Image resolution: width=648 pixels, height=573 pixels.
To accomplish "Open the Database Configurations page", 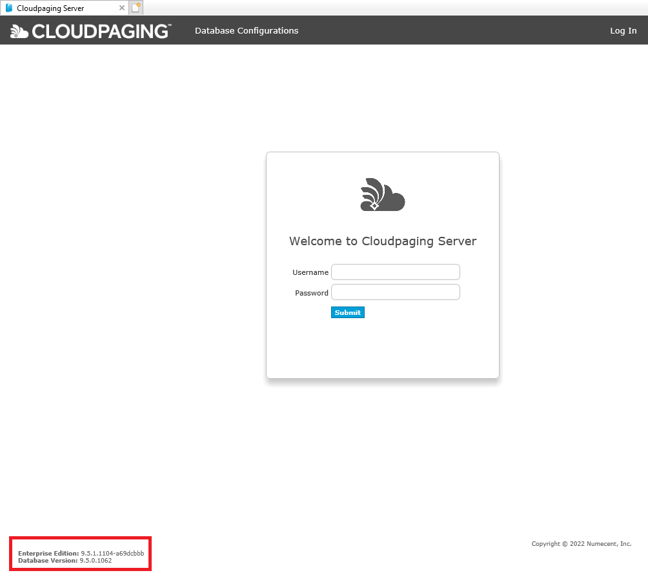I will [246, 30].
